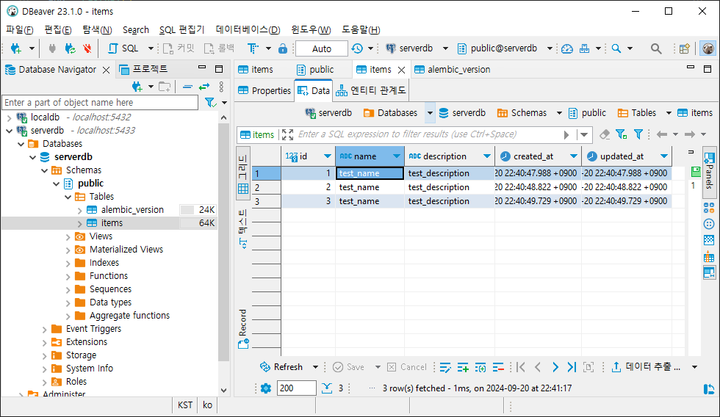Close the items editor tab
Screen dimensions: 720x417
click(x=401, y=70)
